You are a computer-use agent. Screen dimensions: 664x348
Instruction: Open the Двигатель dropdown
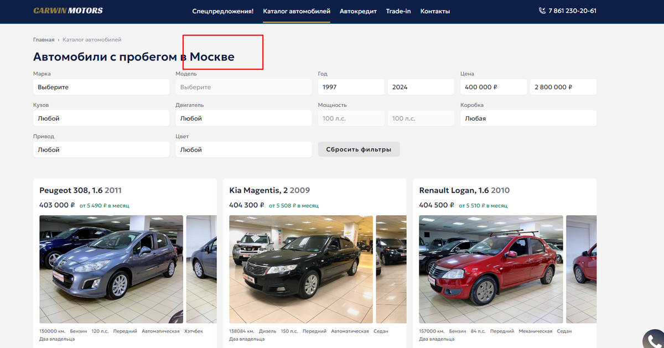pos(243,118)
